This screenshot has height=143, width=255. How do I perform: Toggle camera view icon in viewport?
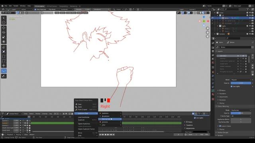click(208, 37)
